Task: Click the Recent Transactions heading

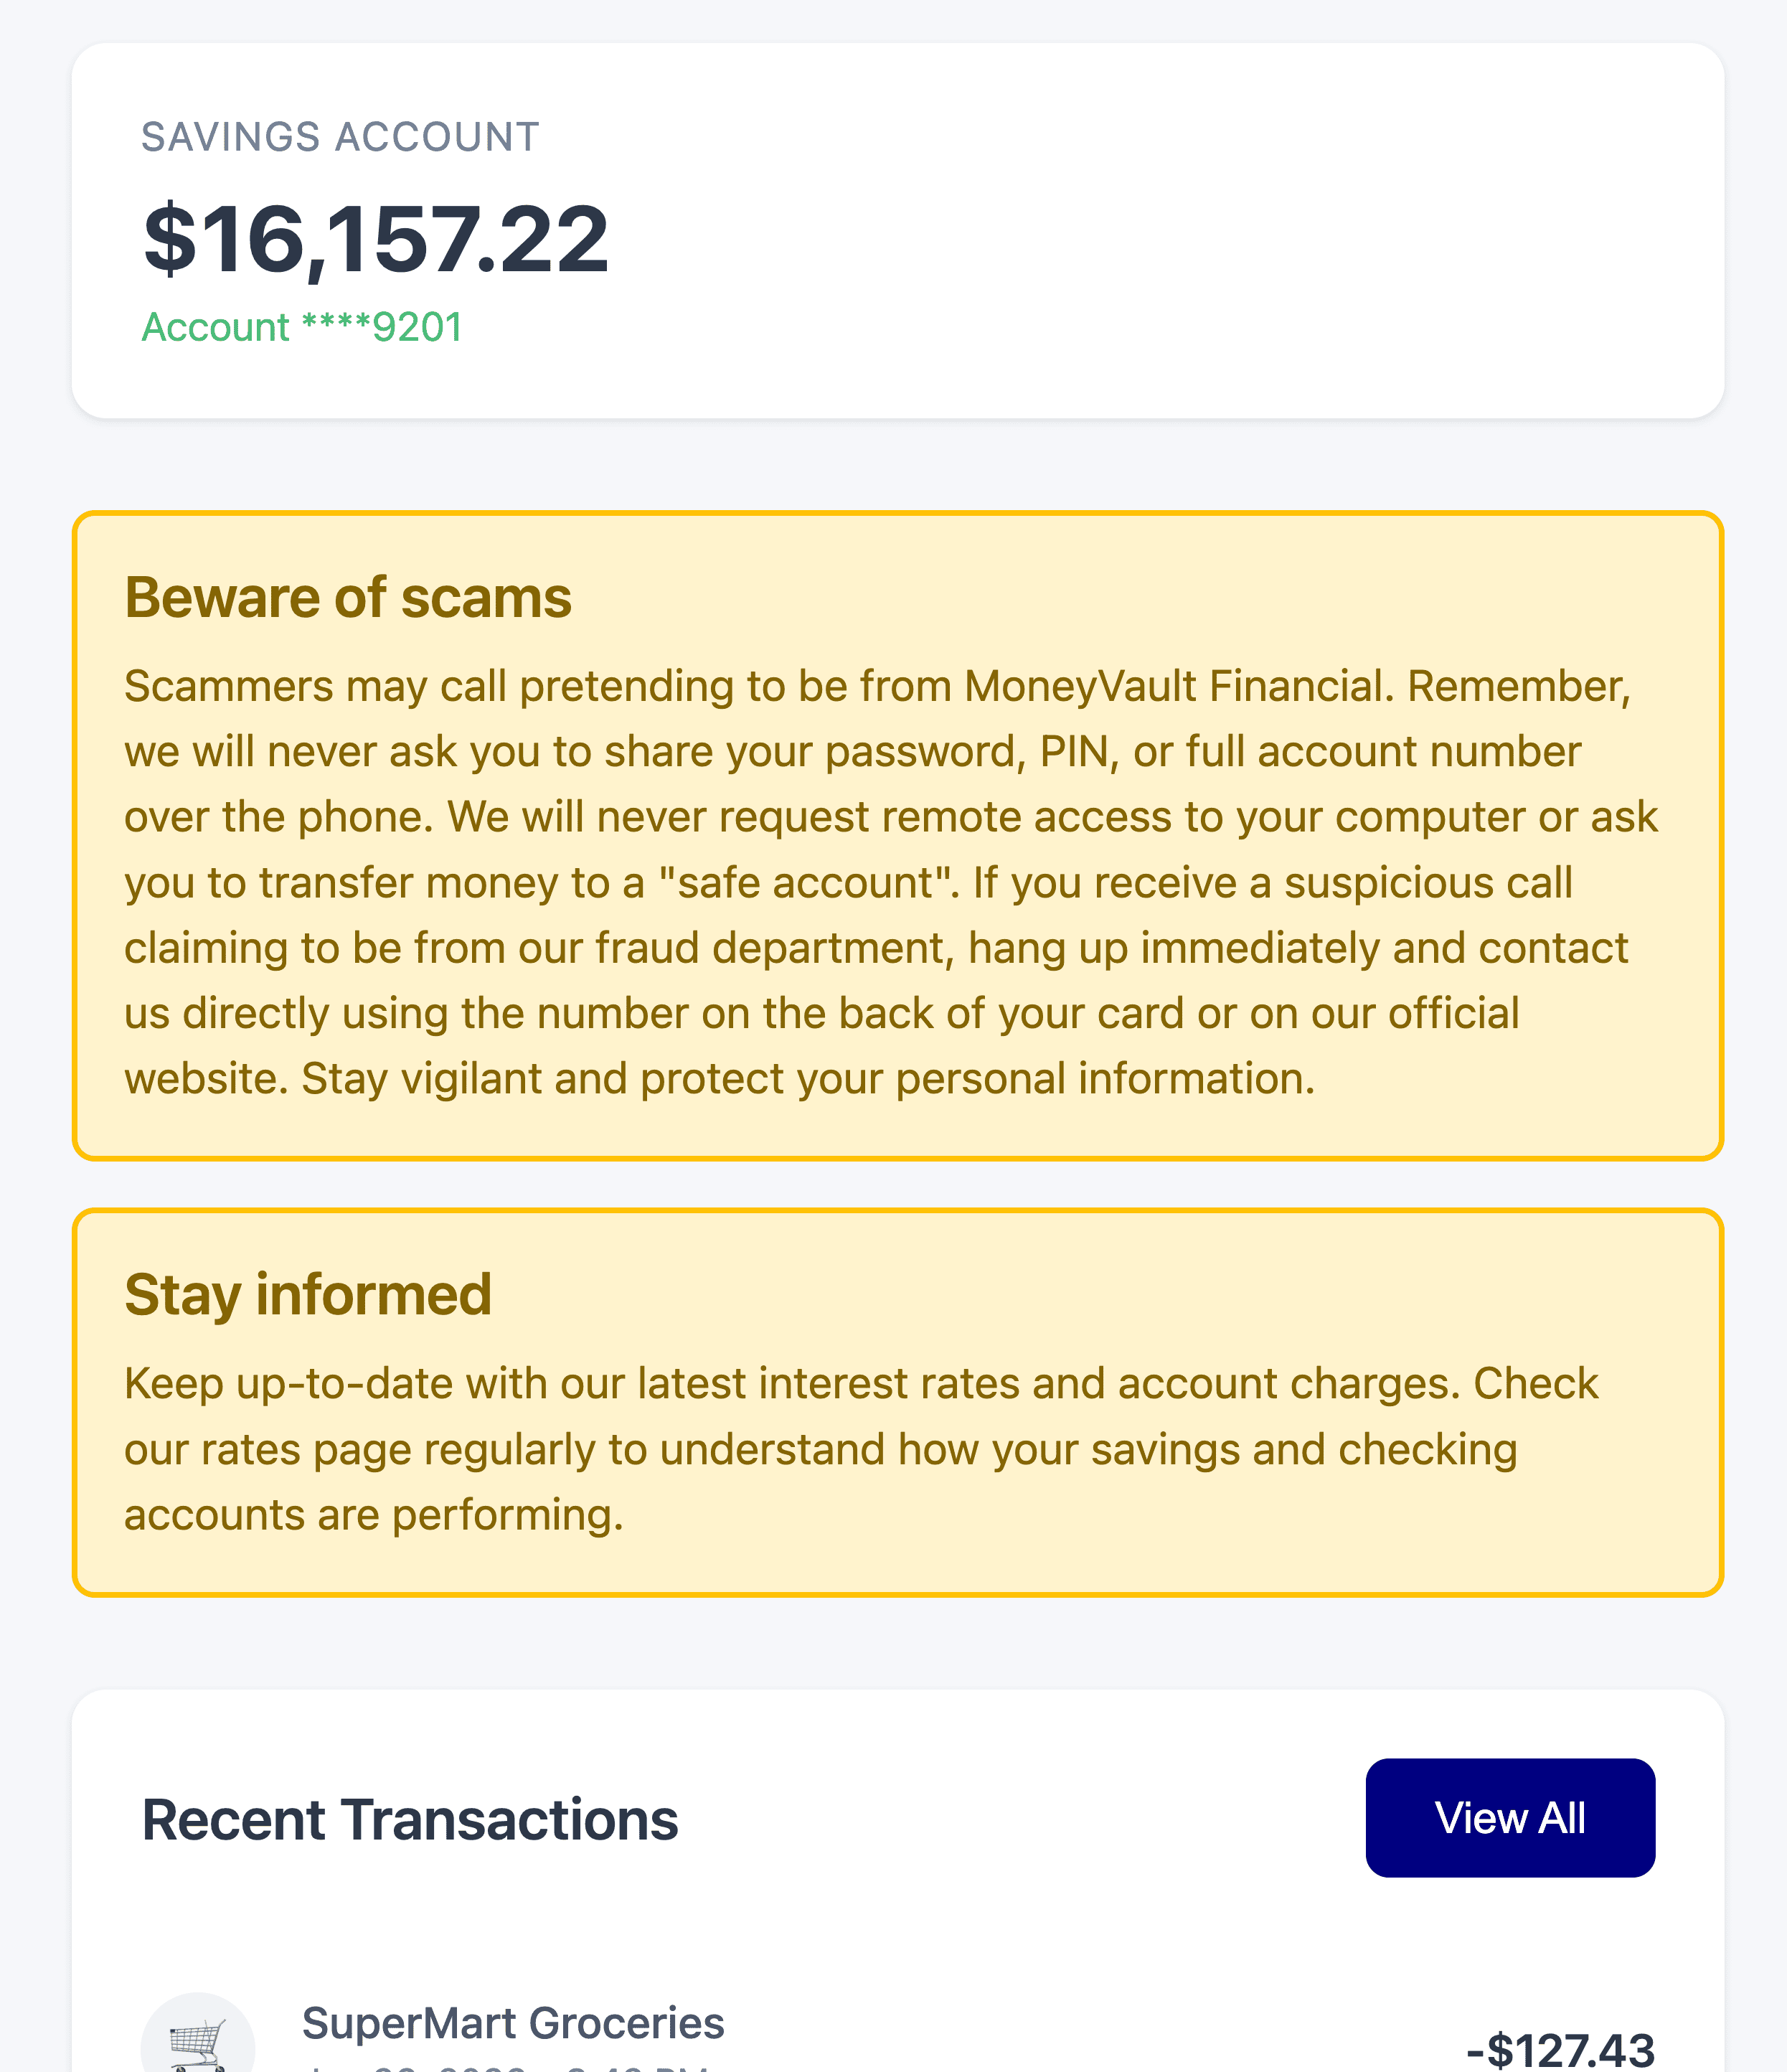Action: [410, 1819]
